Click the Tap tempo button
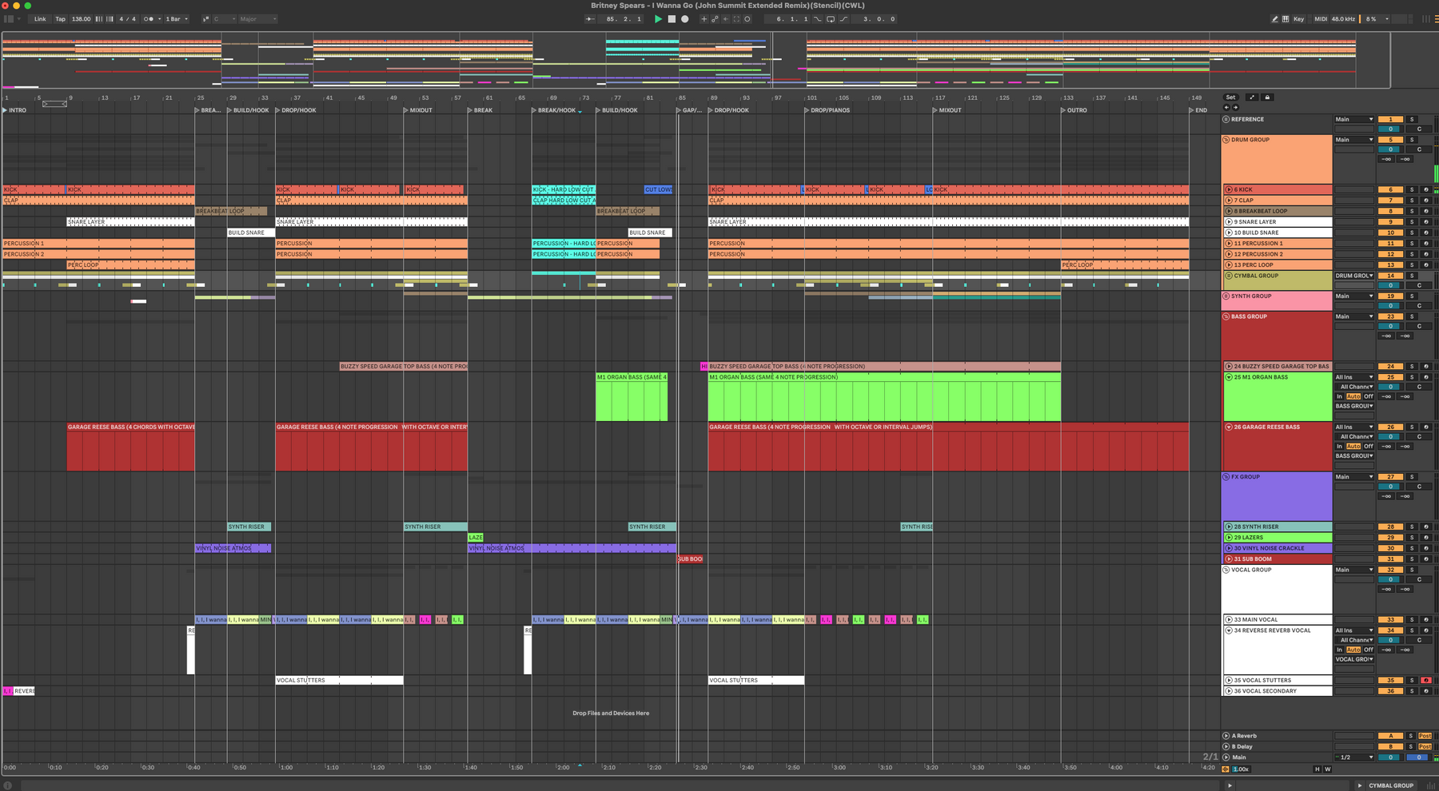 [x=60, y=19]
